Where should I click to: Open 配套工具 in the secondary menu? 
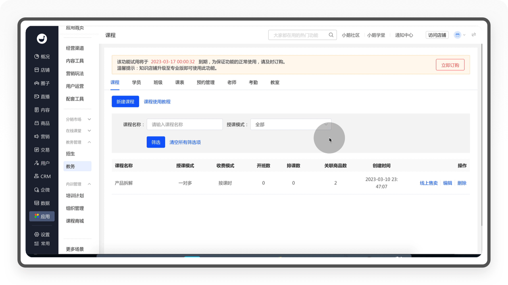point(75,99)
